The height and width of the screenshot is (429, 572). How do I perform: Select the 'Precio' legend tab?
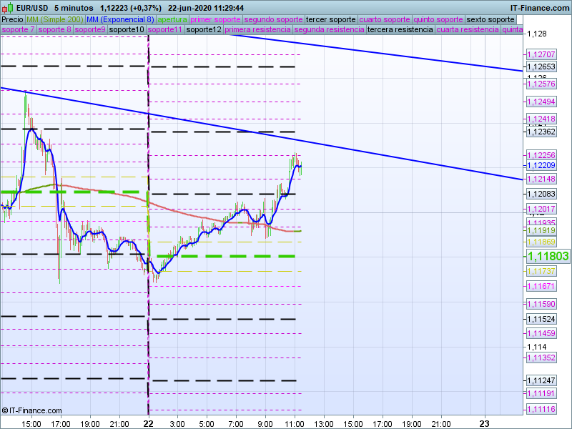click(12, 19)
